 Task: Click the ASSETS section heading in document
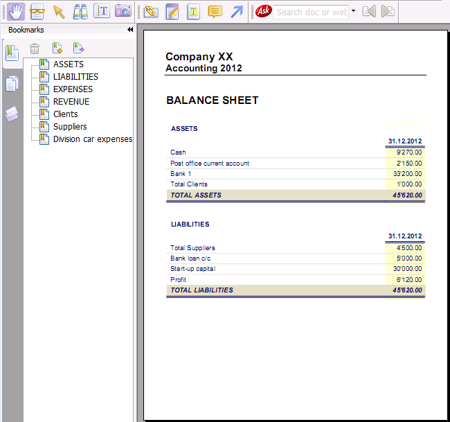coord(184,129)
